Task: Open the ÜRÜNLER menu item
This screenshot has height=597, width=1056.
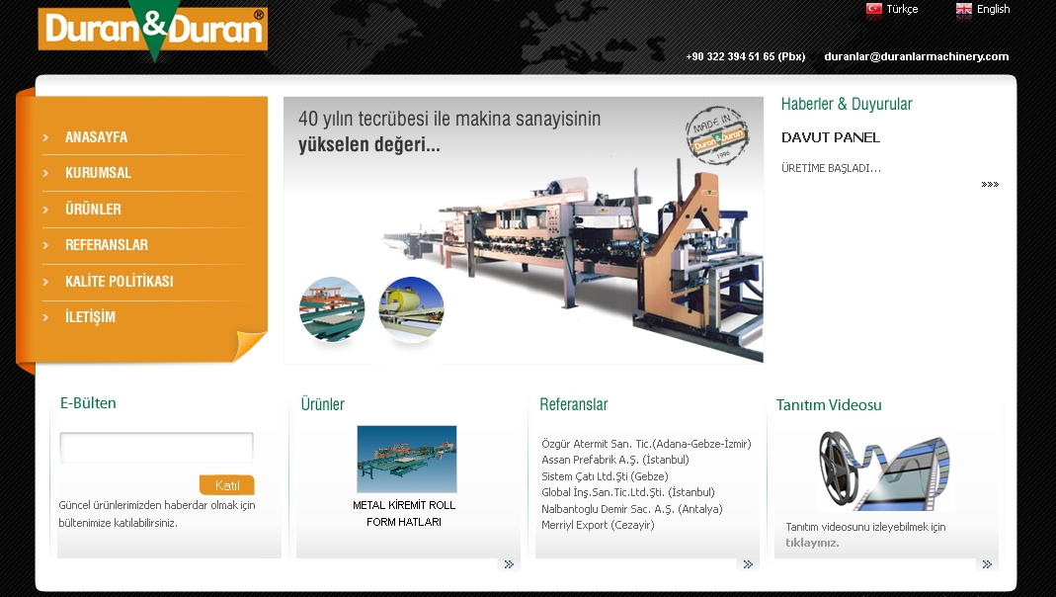Action: (93, 209)
